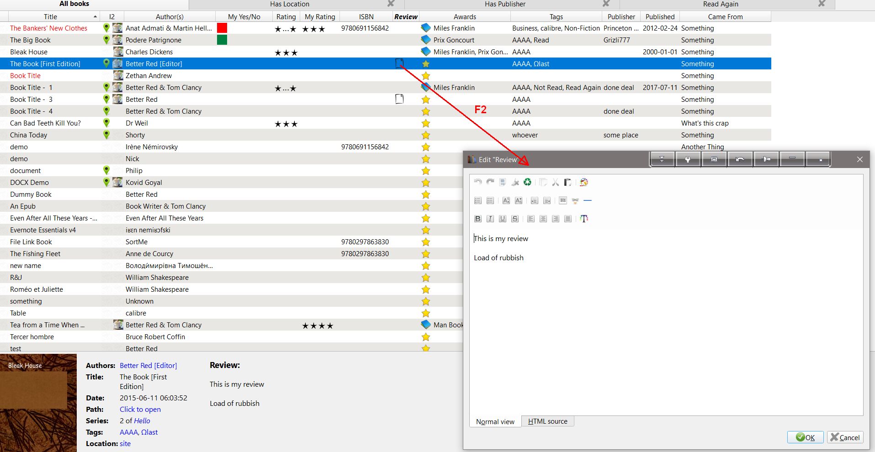Click the red My Yes/No square for Bankers' New Clothes
This screenshot has width=875, height=452.
coord(222,28)
